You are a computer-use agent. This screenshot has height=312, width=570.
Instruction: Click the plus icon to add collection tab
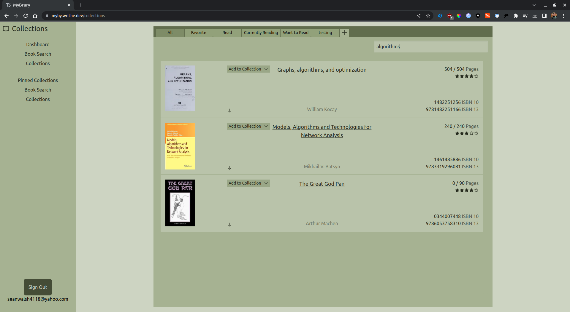(344, 33)
